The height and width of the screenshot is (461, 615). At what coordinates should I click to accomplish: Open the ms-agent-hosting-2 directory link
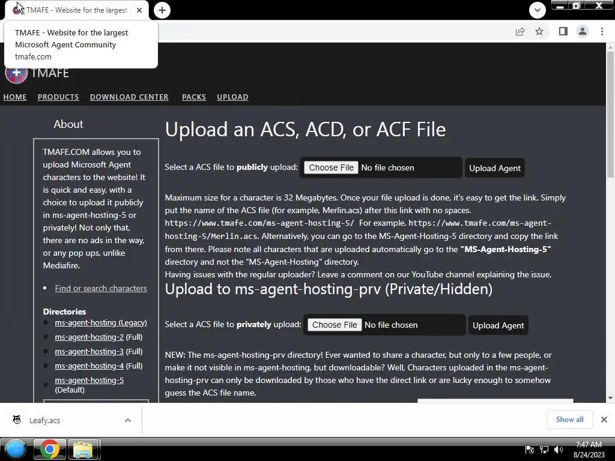click(89, 337)
